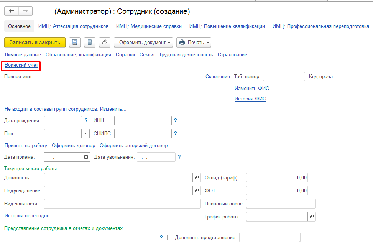Image resolution: width=373 pixels, height=248 pixels.
Task: Switch to the ИМЦ: Медицинские справки tab
Action: [x=148, y=26]
